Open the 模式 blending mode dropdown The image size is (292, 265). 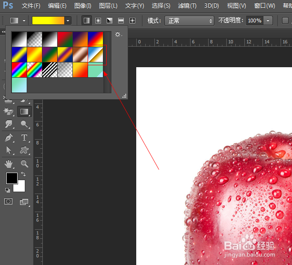click(190, 20)
